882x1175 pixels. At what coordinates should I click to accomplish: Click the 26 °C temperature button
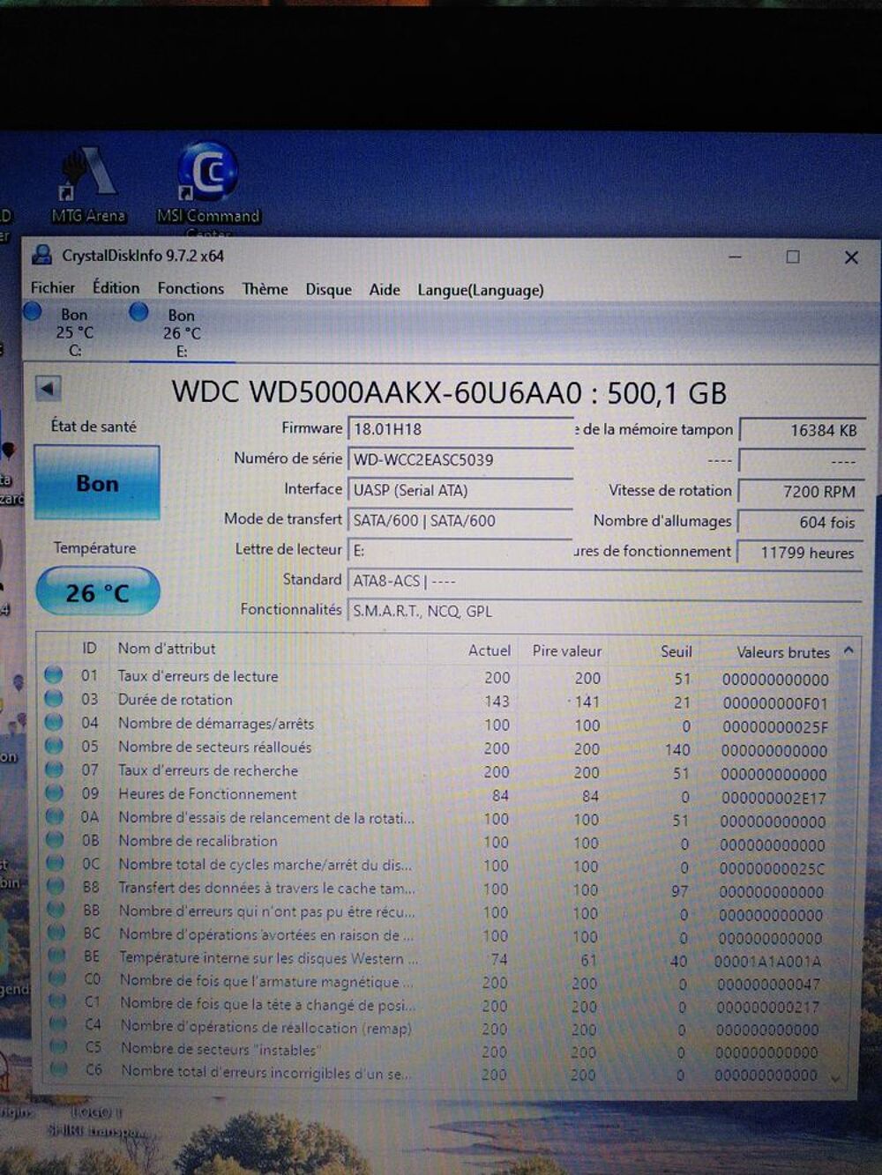pyautogui.click(x=97, y=591)
